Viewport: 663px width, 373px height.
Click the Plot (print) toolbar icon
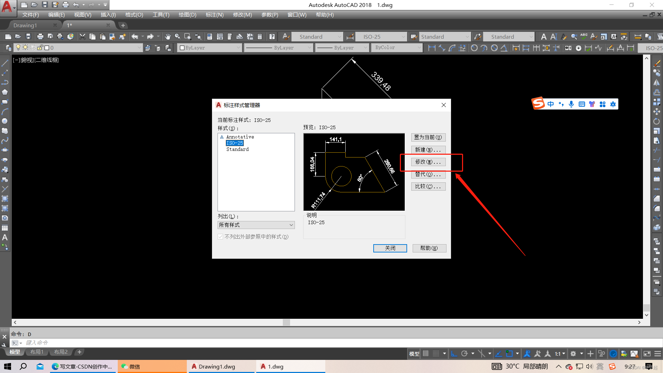(40, 37)
